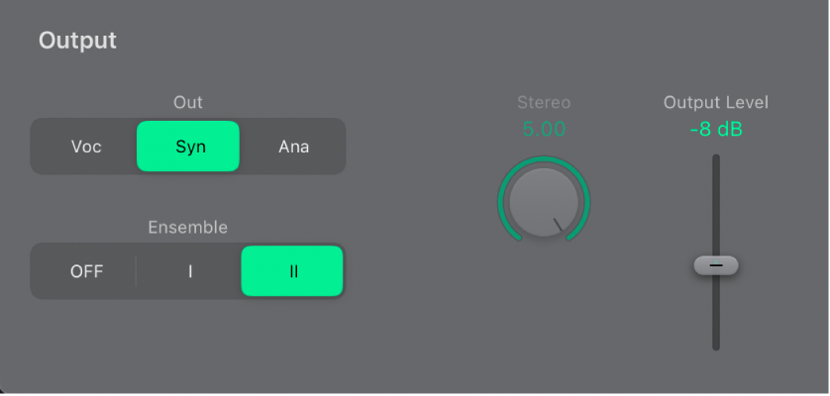Enable Ensemble mode I
Image resolution: width=830 pixels, height=396 pixels.
(x=190, y=271)
